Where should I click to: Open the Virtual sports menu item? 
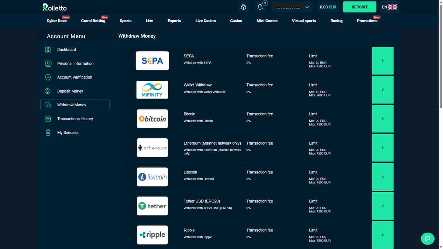[x=304, y=21]
